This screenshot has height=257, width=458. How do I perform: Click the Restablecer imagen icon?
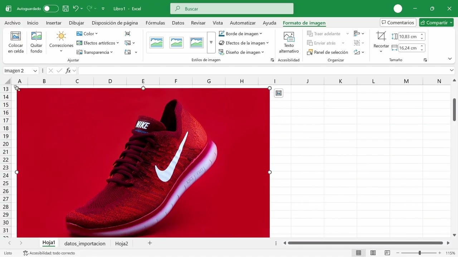point(128,52)
